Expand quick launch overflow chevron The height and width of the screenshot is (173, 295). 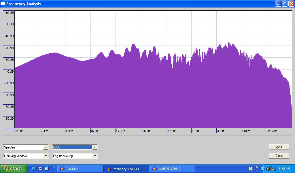click(54, 167)
